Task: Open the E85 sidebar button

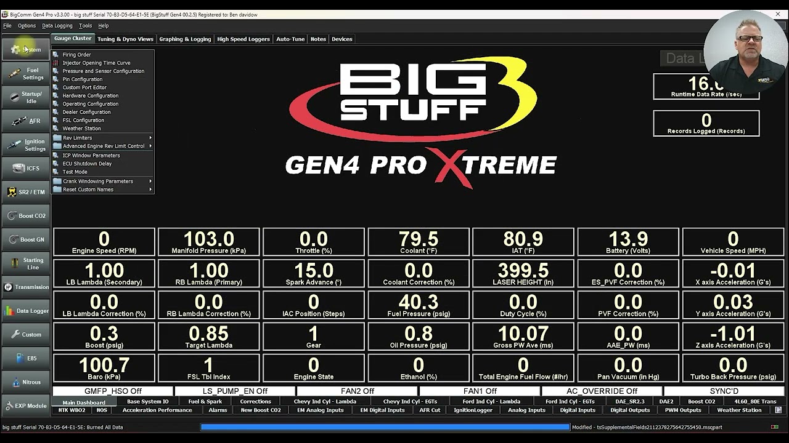Action: 25,358
